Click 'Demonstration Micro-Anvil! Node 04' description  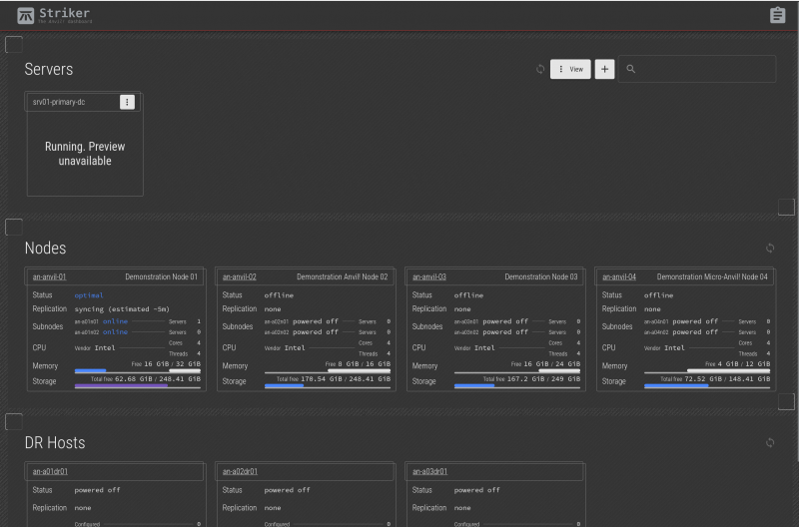click(712, 277)
